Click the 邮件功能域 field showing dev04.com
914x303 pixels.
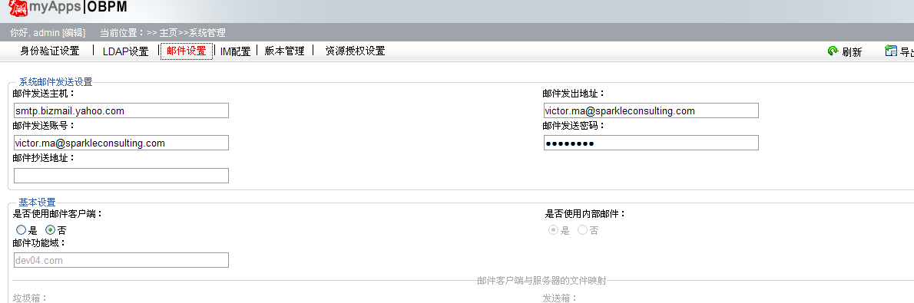pyautogui.click(x=121, y=260)
